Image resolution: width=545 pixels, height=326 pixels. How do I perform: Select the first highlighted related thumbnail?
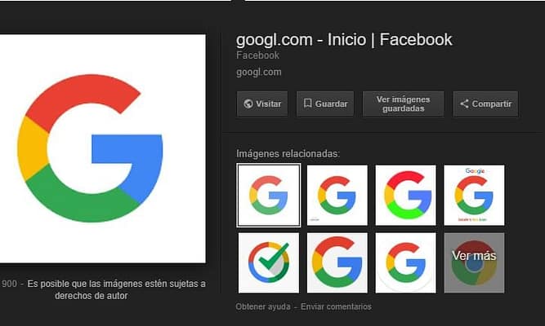[x=268, y=195]
